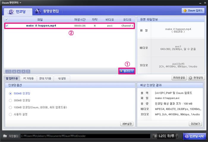Click the 원본 파일정보 panel header
The height and width of the screenshot is (142, 208).
[x=171, y=20]
